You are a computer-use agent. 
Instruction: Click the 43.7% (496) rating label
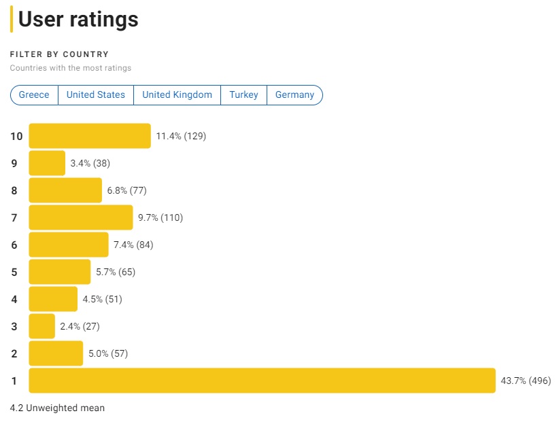point(525,381)
